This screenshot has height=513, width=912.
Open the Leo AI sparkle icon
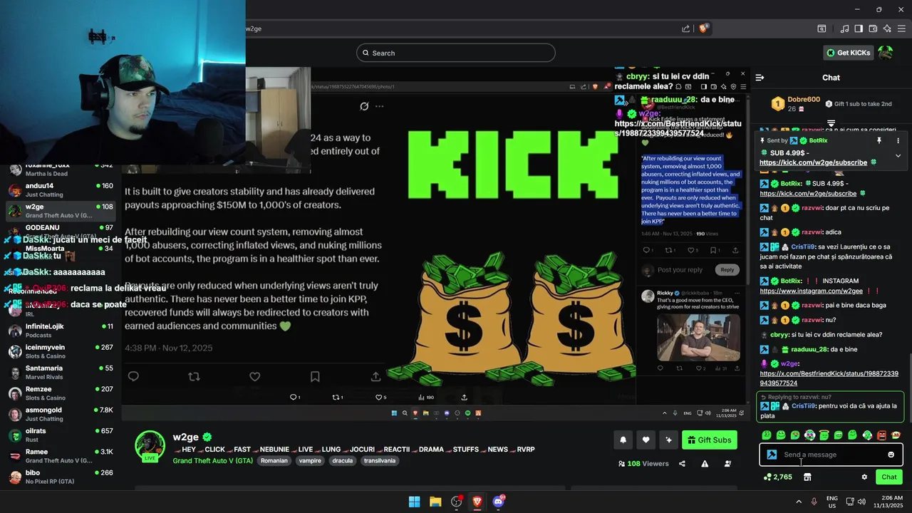pos(887,28)
